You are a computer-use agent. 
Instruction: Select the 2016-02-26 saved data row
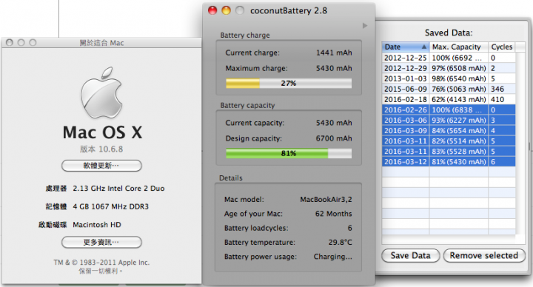[449, 109]
